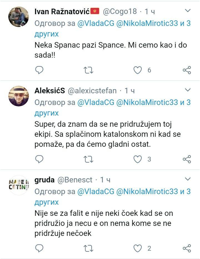
Task: Like gruda's tweet with 2 likes
Action: [138, 248]
